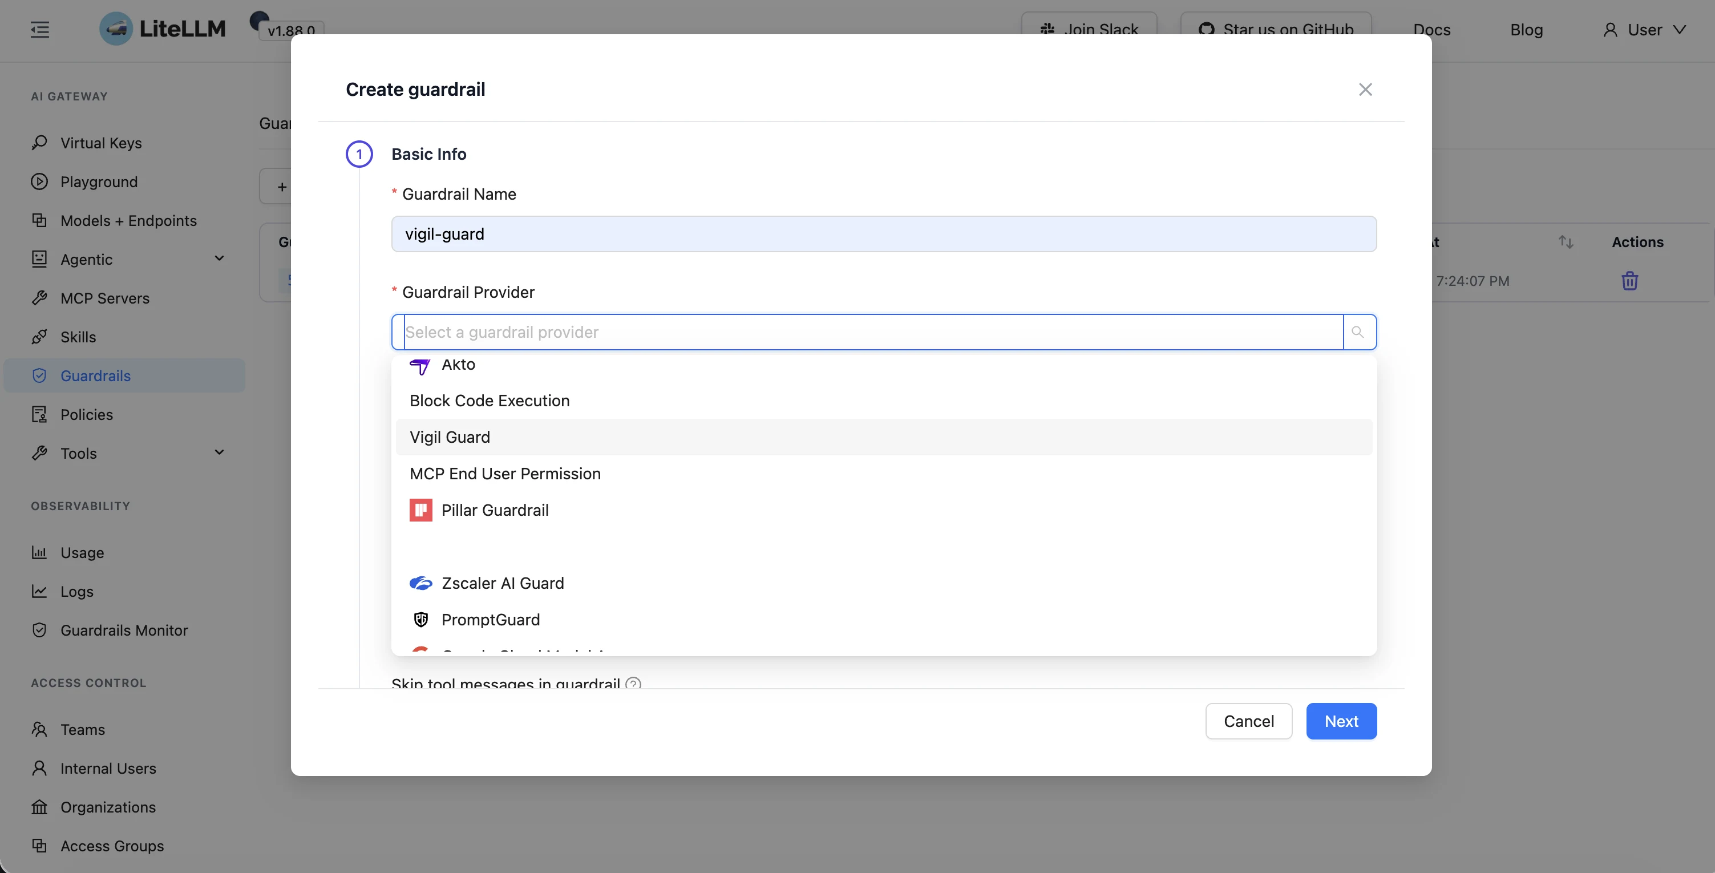The width and height of the screenshot is (1715, 873).
Task: Open Guardrails Monitor page
Action: [x=124, y=629]
